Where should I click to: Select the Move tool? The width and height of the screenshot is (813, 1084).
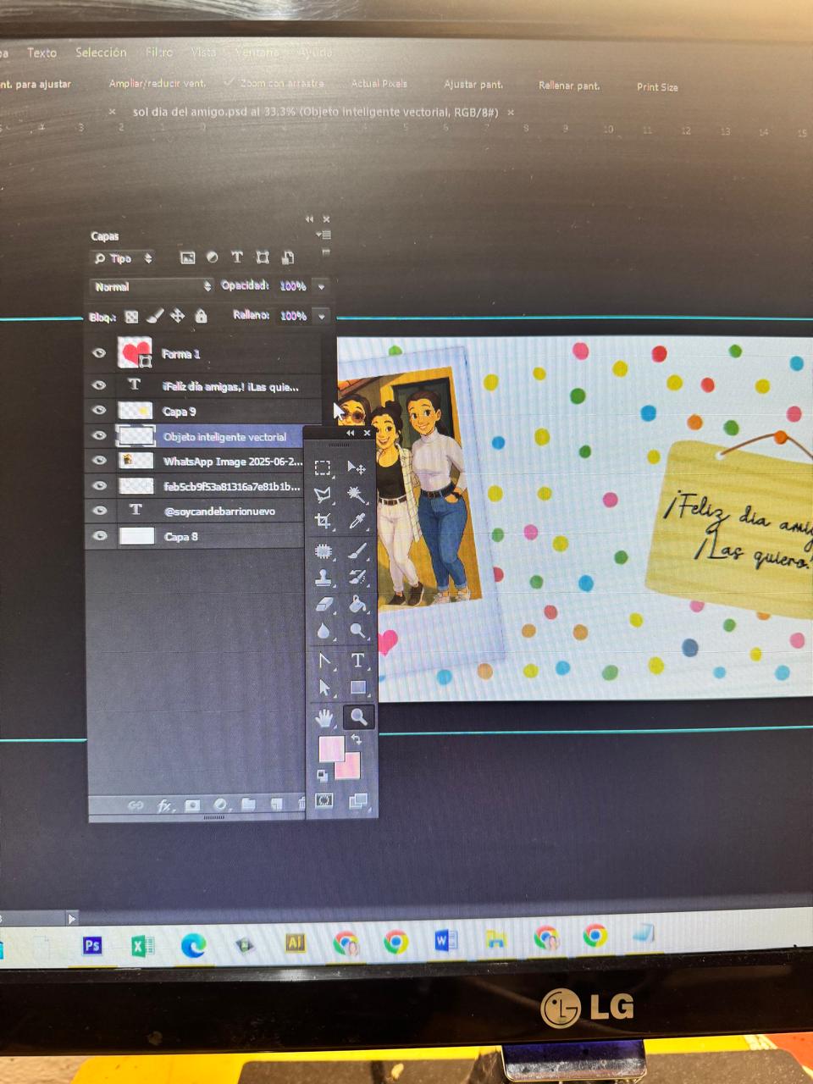pos(357,467)
